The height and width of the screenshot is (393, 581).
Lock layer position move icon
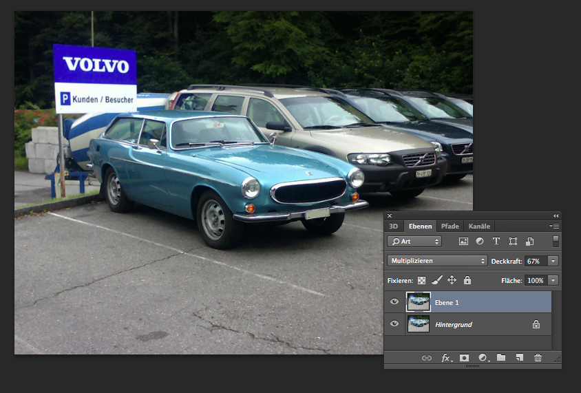pos(452,280)
